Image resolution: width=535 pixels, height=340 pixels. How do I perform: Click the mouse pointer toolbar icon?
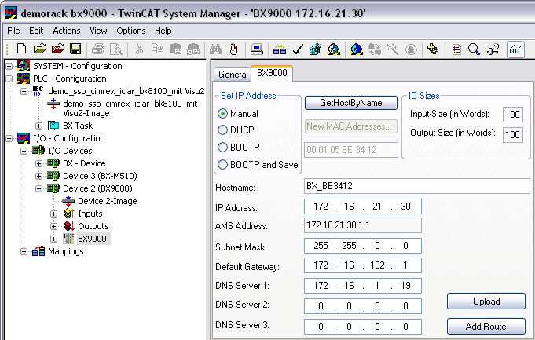[234, 49]
